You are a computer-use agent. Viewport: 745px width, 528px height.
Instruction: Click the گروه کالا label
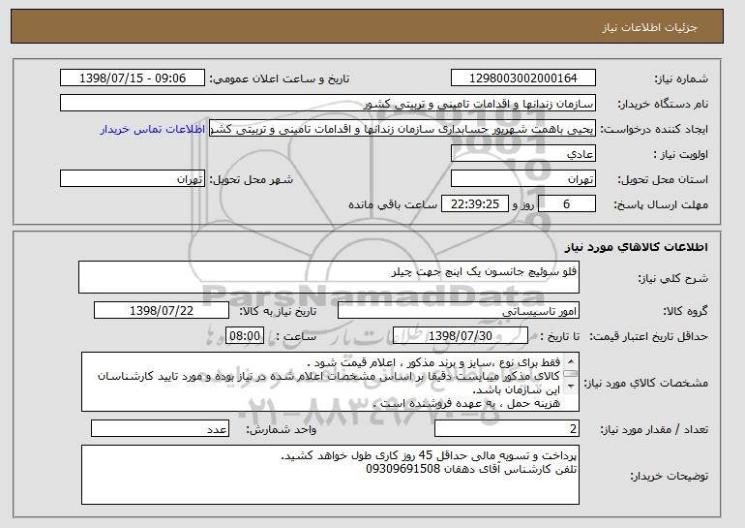point(685,312)
